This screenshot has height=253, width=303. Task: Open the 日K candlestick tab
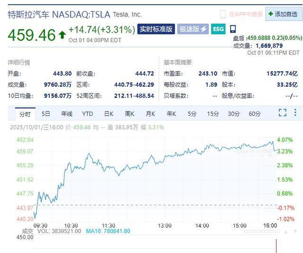point(109,113)
